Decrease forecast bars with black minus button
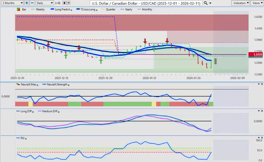 (68, 3)
